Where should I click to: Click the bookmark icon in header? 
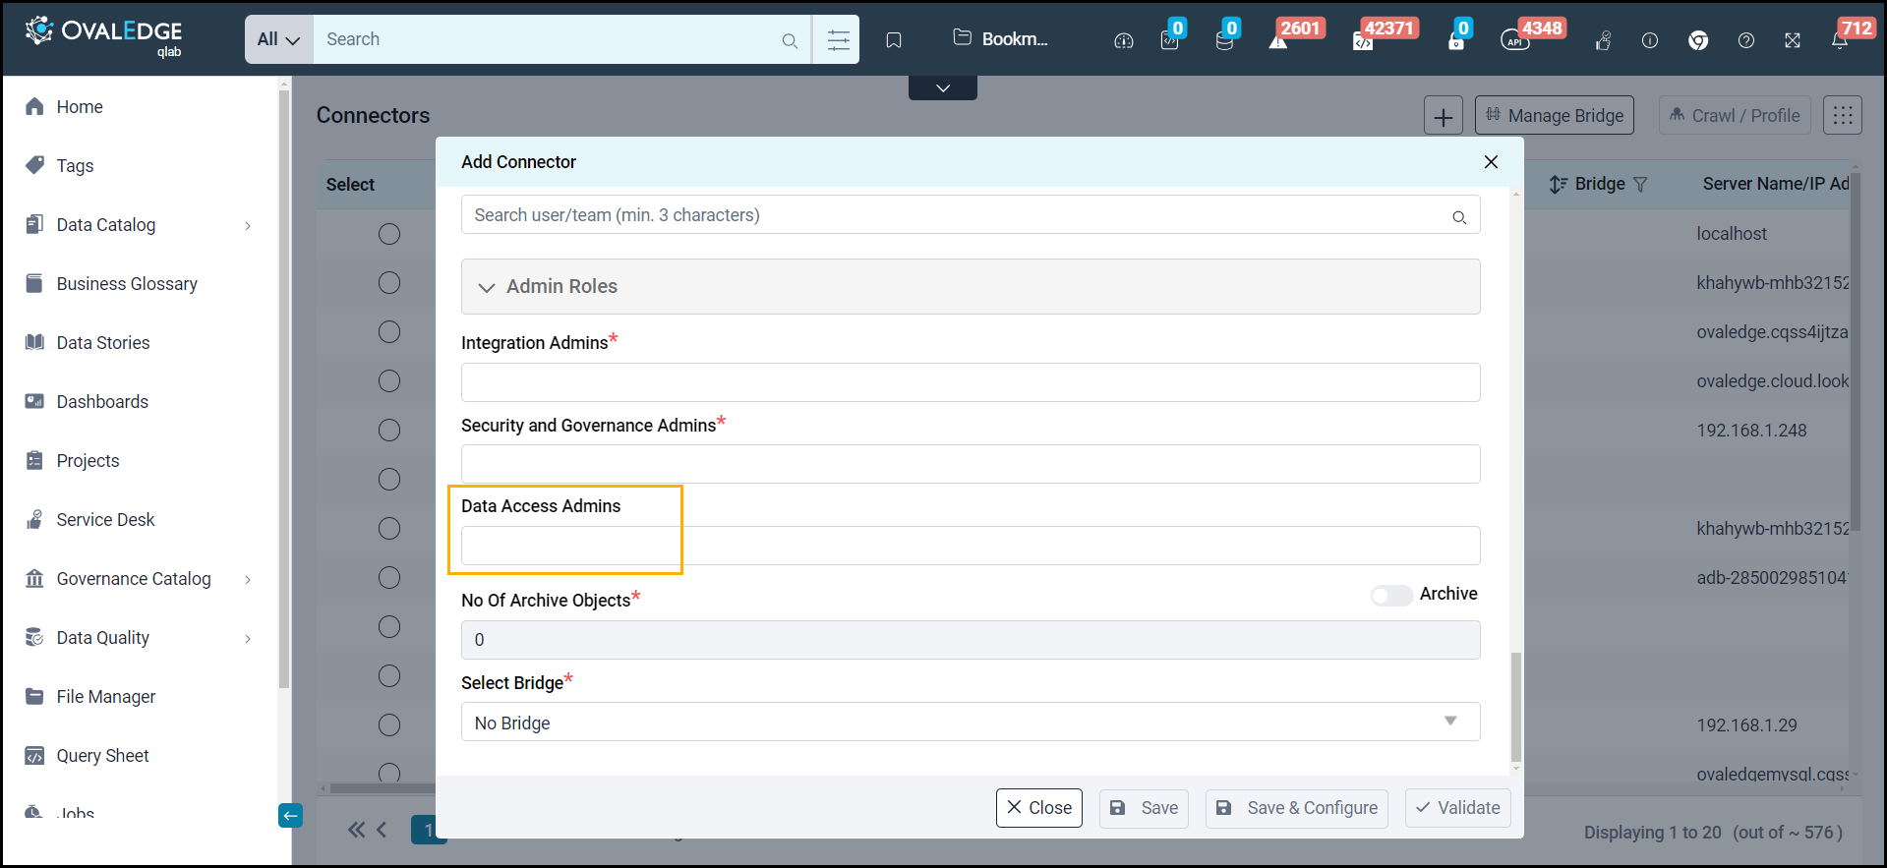(893, 40)
